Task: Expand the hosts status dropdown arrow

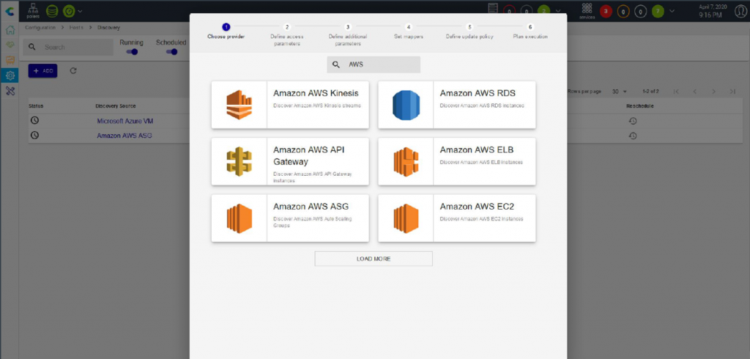Action: pos(558,10)
